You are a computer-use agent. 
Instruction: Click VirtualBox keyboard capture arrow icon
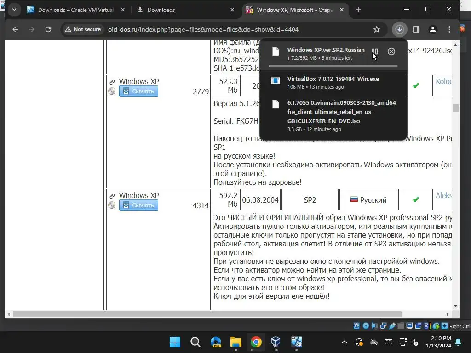[x=445, y=326]
